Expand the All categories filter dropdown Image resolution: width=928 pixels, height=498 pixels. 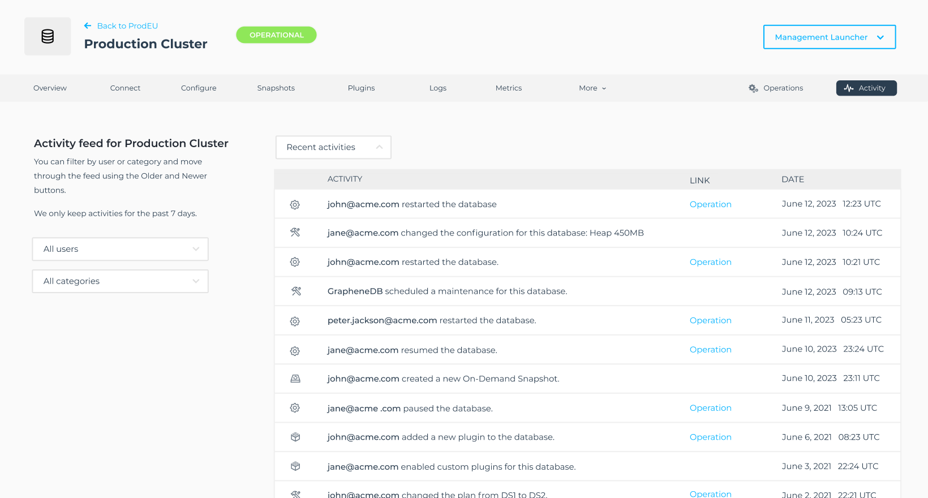tap(120, 281)
